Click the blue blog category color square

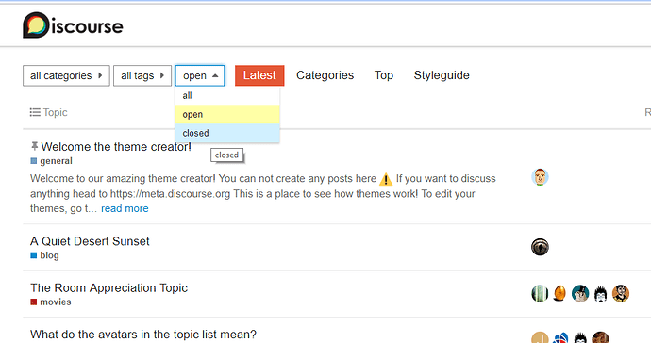(34, 255)
